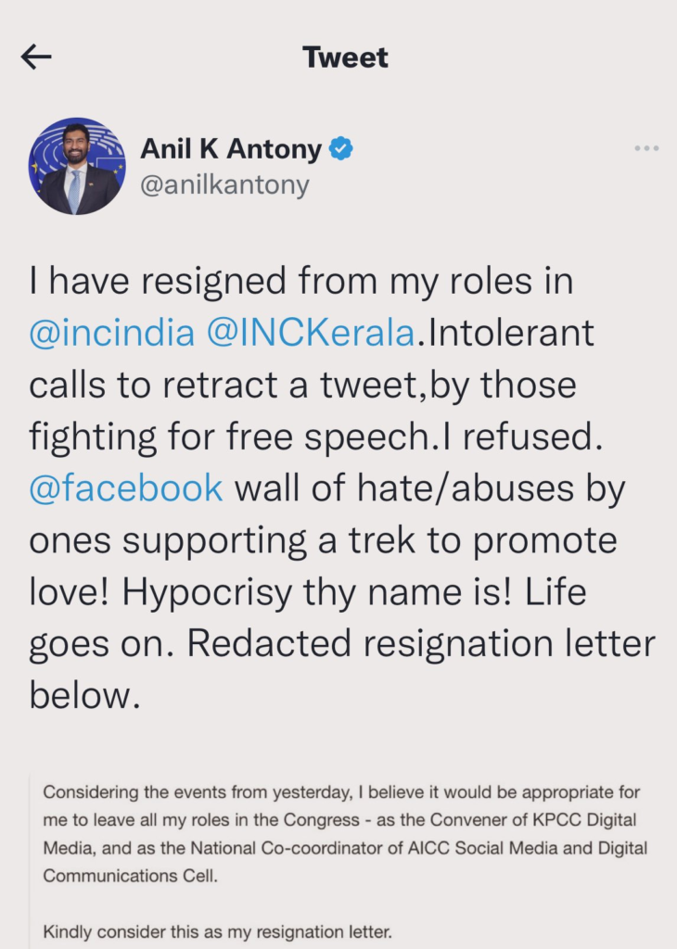Go back using the left arrow
The height and width of the screenshot is (949, 677).
pyautogui.click(x=36, y=57)
